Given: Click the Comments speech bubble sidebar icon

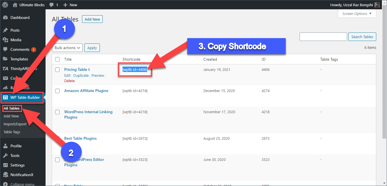Looking at the screenshot, I should tap(5, 49).
